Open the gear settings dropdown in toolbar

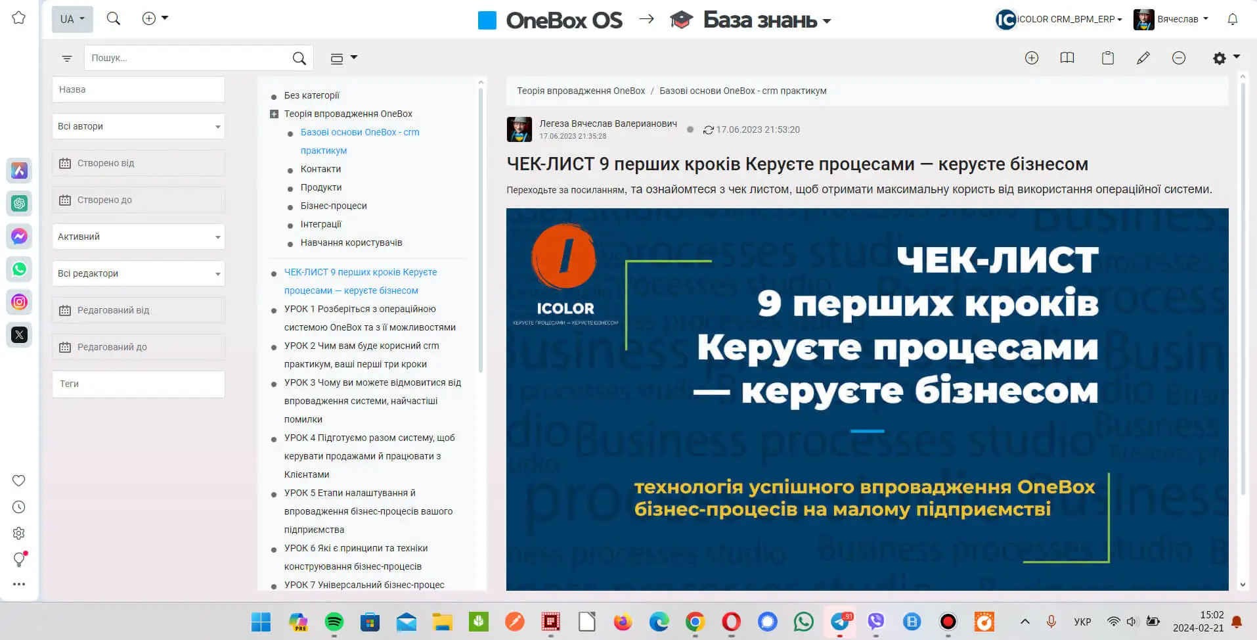point(1225,58)
